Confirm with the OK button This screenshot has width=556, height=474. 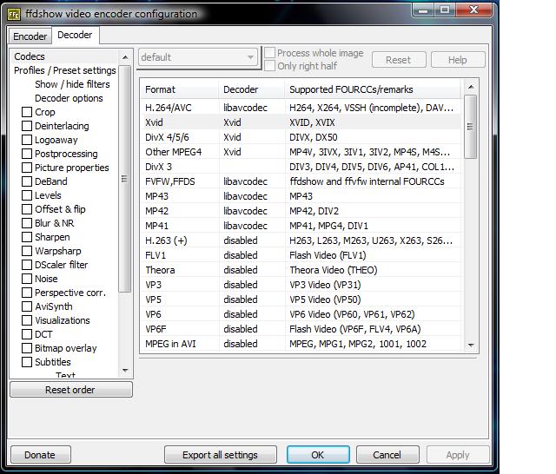coord(318,455)
